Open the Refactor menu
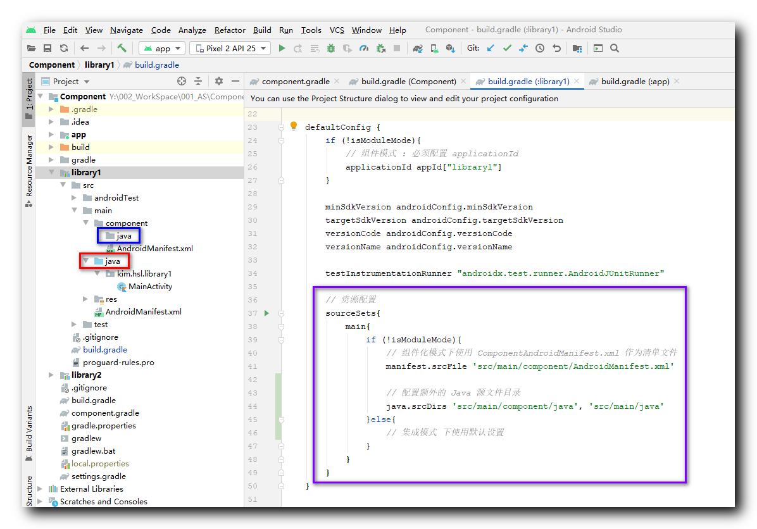 (x=230, y=30)
